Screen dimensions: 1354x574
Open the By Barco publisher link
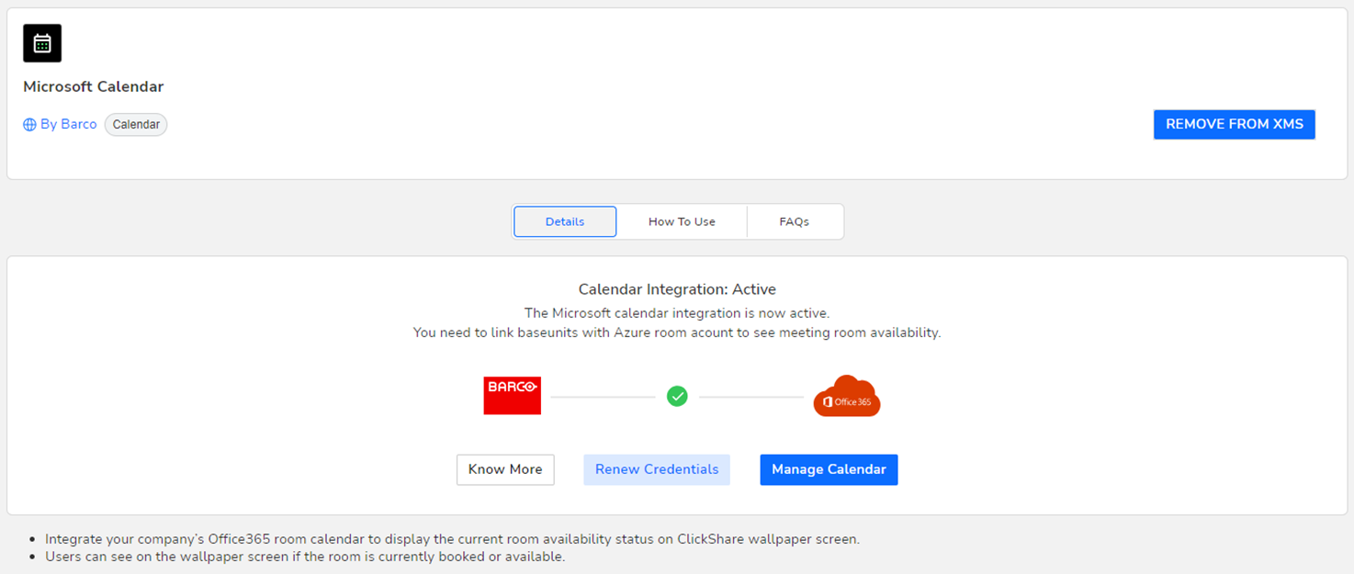click(x=68, y=125)
